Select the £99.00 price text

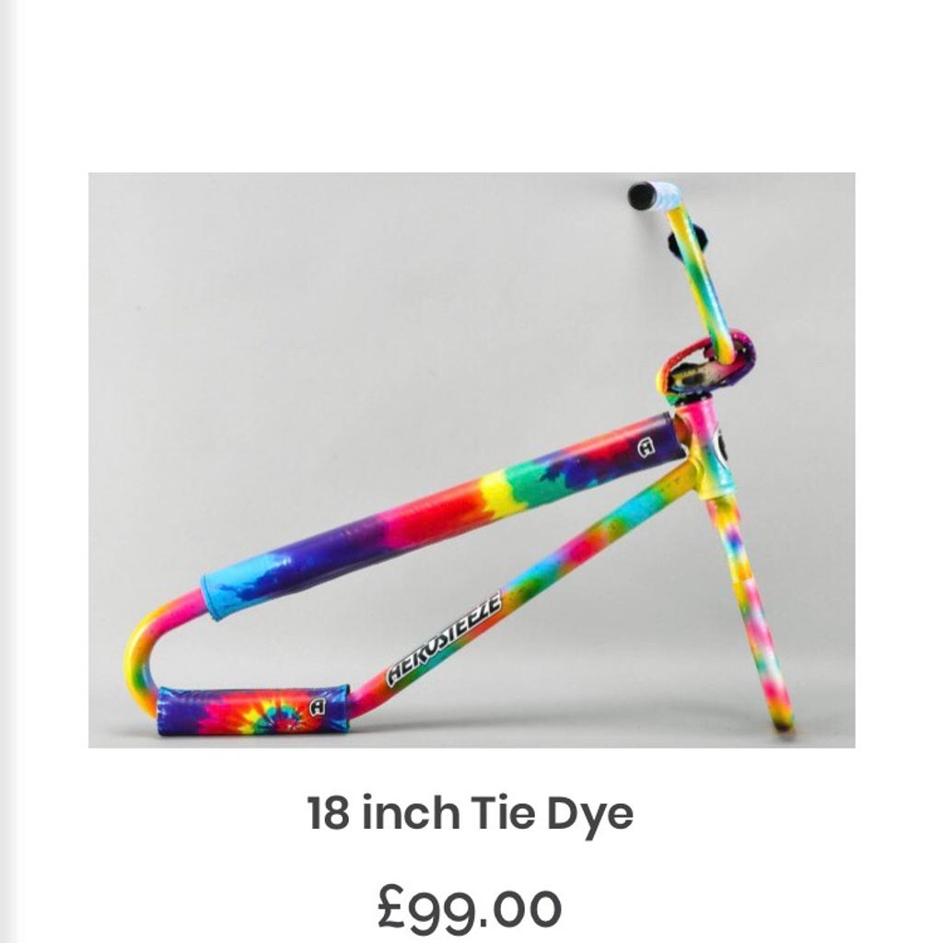470,906
